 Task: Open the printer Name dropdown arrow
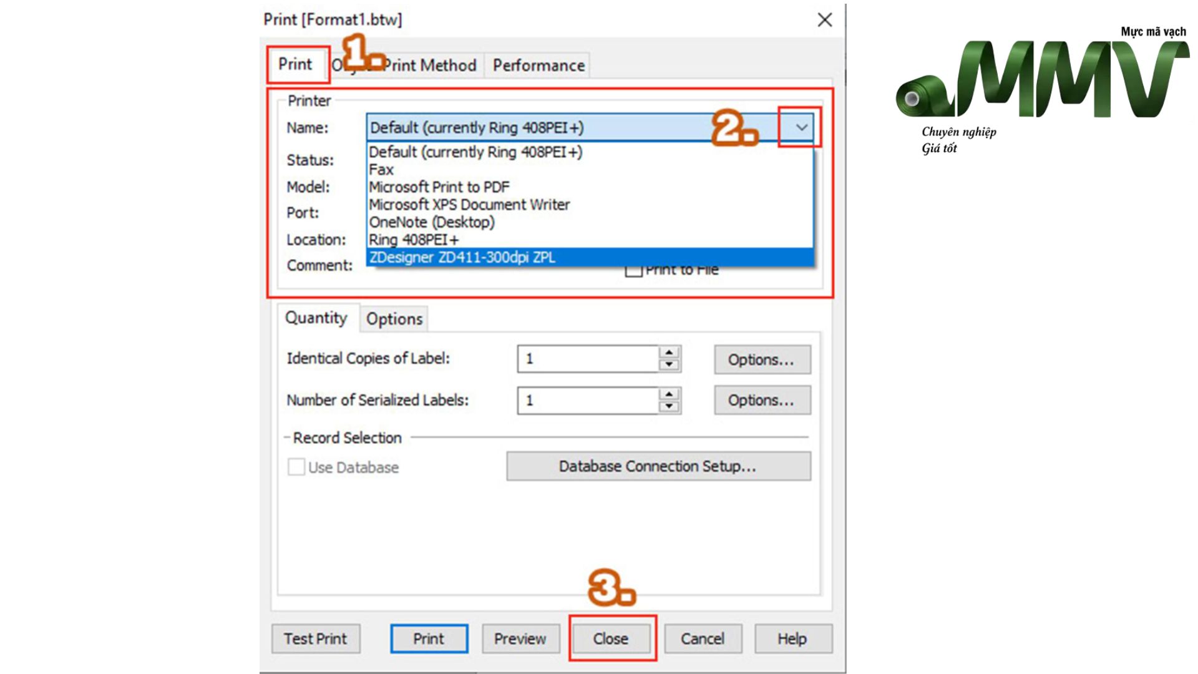(801, 127)
